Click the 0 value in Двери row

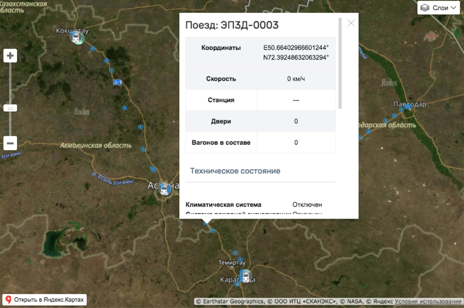[296, 121]
